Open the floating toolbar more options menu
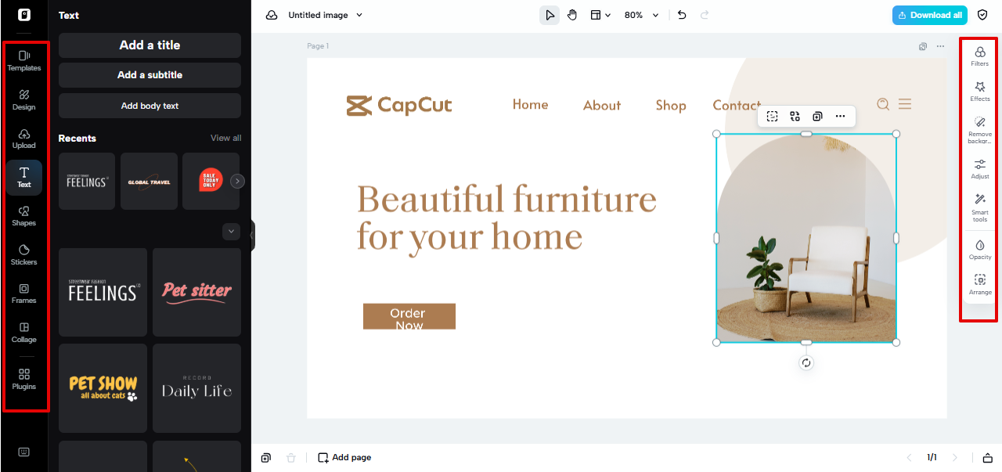 [841, 116]
